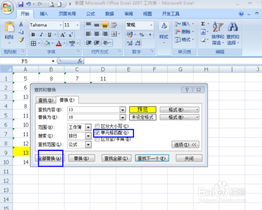Align text to cell bottom
The height and width of the screenshot is (210, 262).
coord(105,25)
